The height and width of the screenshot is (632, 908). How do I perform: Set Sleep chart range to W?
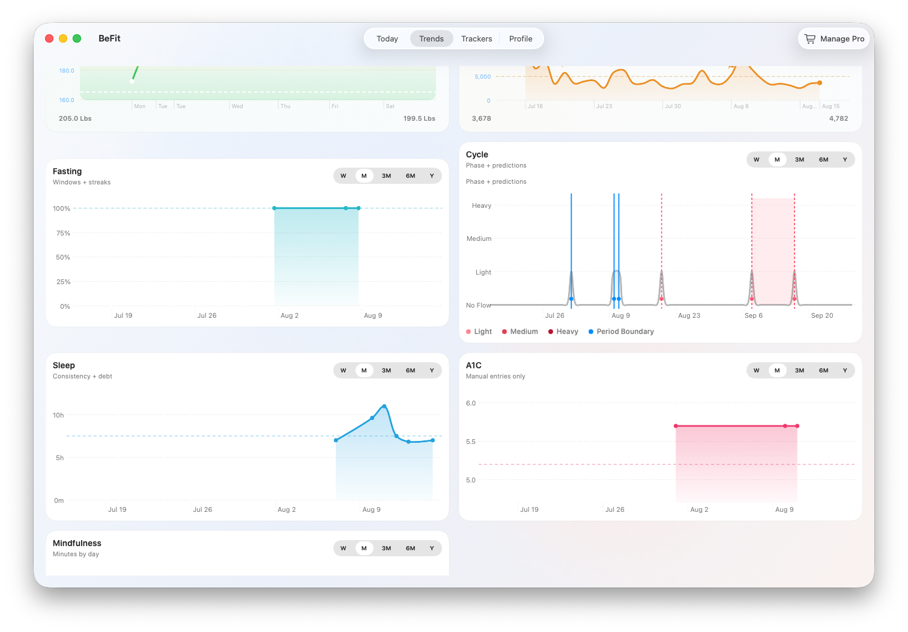(344, 371)
